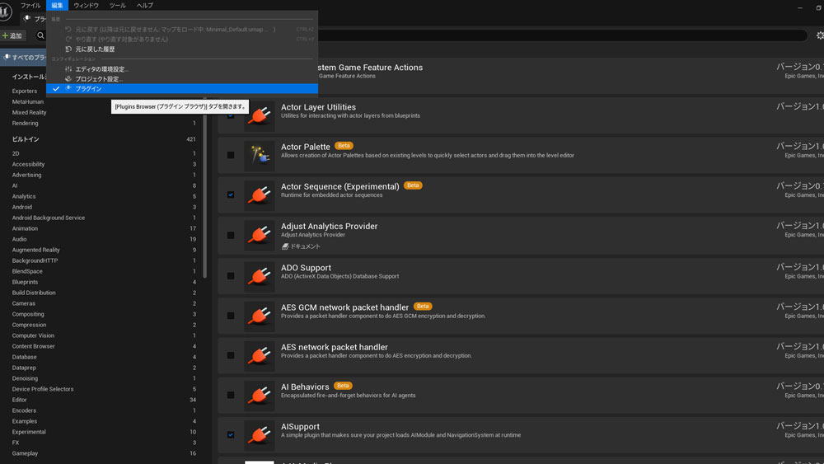This screenshot has width=824, height=464.
Task: Select the Audio category
Action: point(20,239)
